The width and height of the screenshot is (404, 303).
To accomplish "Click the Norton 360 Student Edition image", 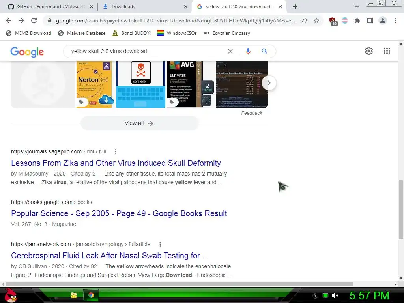I will (x=94, y=84).
